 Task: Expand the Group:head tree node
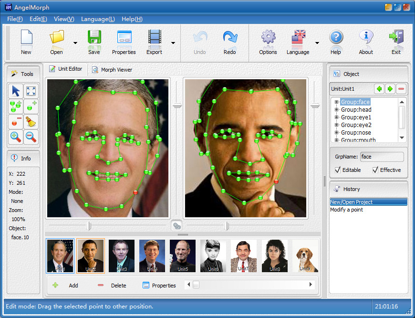pos(336,110)
